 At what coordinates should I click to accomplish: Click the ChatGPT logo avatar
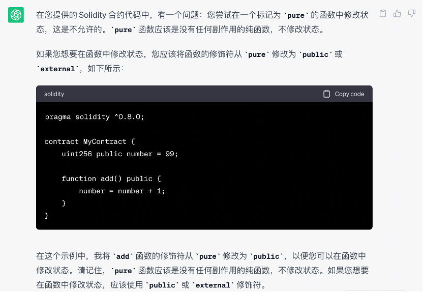pos(16,15)
